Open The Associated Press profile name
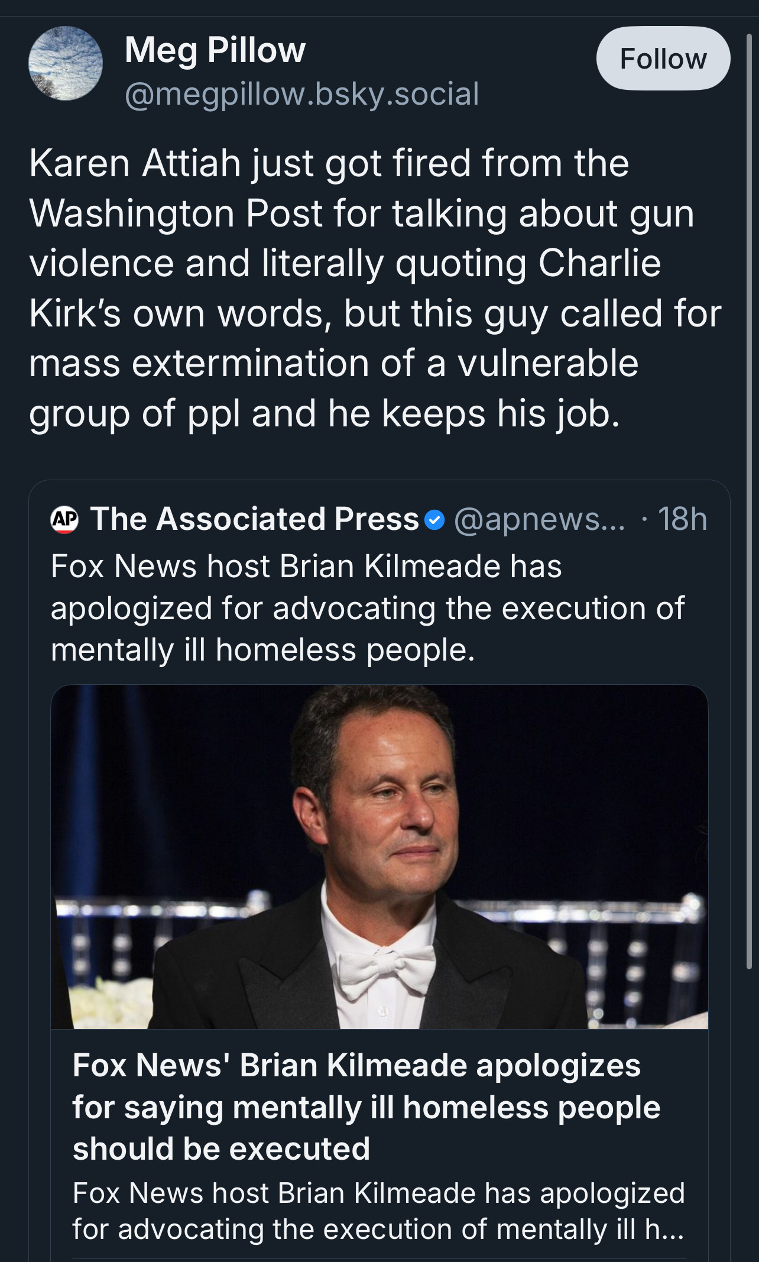759x1262 pixels. click(x=254, y=519)
